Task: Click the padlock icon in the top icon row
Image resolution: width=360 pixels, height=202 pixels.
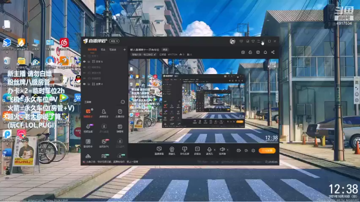Action: tap(250, 52)
